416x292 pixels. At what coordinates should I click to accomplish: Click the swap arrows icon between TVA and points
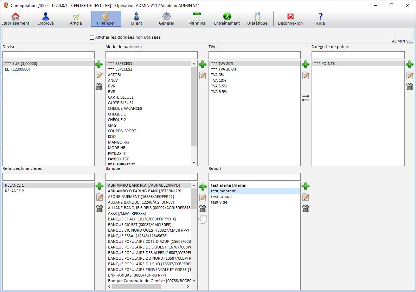point(306,98)
